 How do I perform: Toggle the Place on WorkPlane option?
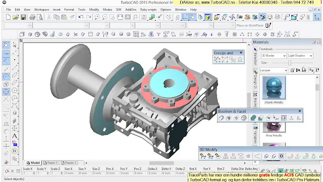[268, 25]
